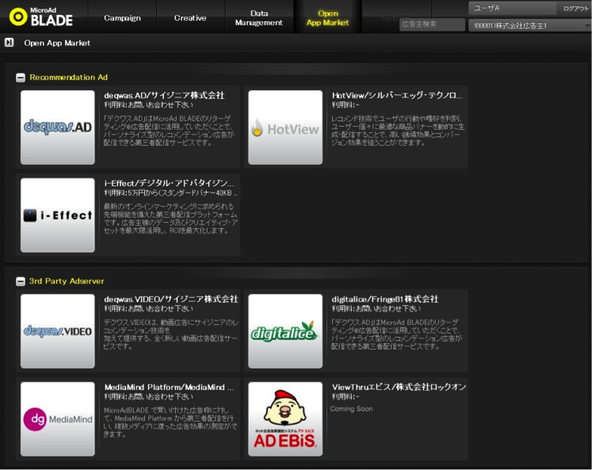
Task: Toggle the panel arrow beside Open App Market
Action: coord(9,43)
